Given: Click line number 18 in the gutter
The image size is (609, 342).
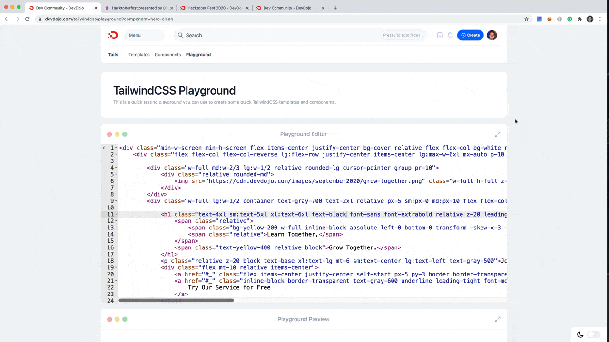Looking at the screenshot, I should (110, 261).
